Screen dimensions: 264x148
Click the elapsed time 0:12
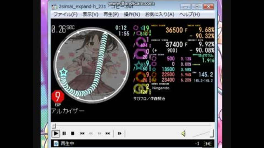(x=121, y=28)
